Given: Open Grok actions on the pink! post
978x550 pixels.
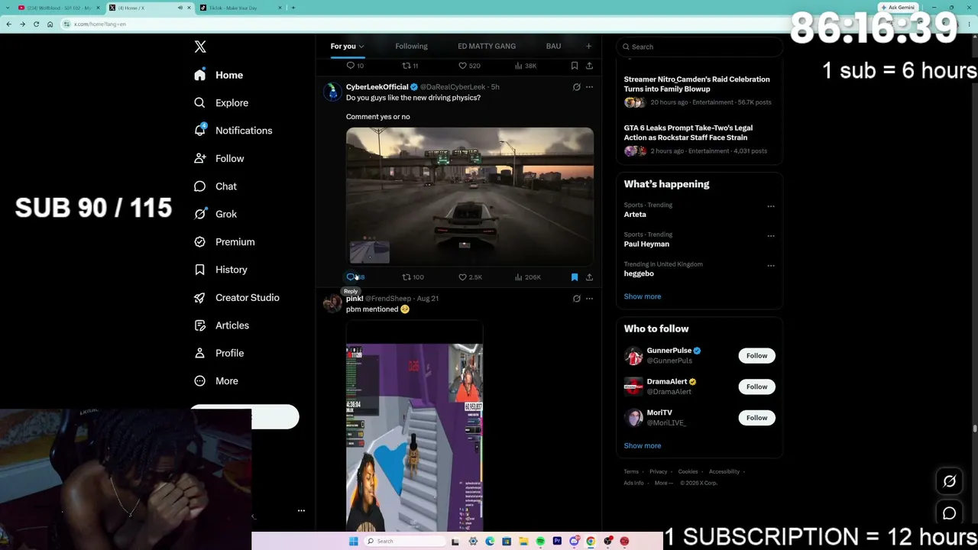Looking at the screenshot, I should [577, 299].
